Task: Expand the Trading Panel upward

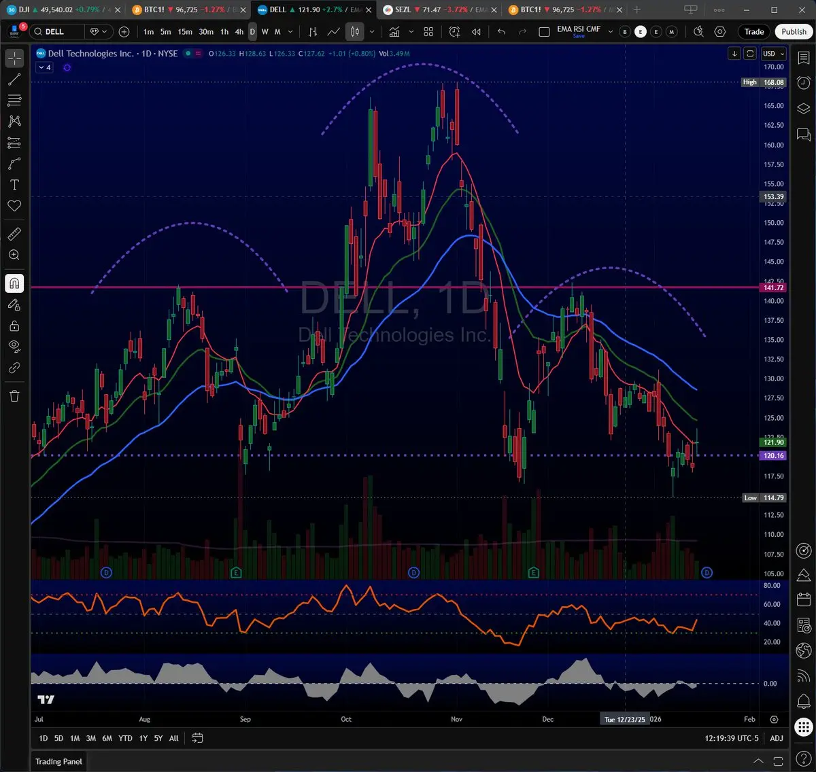Action: pos(758,761)
